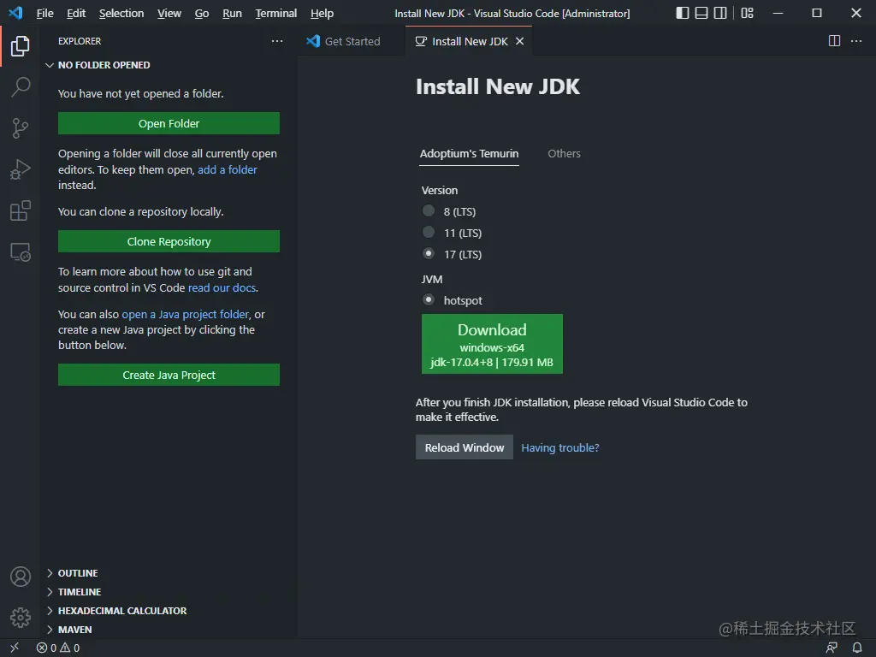Image resolution: width=876 pixels, height=657 pixels.
Task: Open the Edit menu
Action: pos(76,13)
